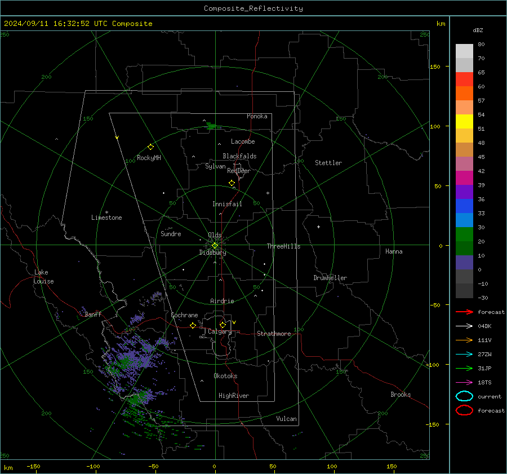
Task: Click the Okotoks town label
Action: click(x=225, y=376)
